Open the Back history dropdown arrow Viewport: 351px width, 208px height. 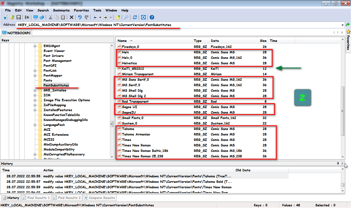[x=100, y=17]
